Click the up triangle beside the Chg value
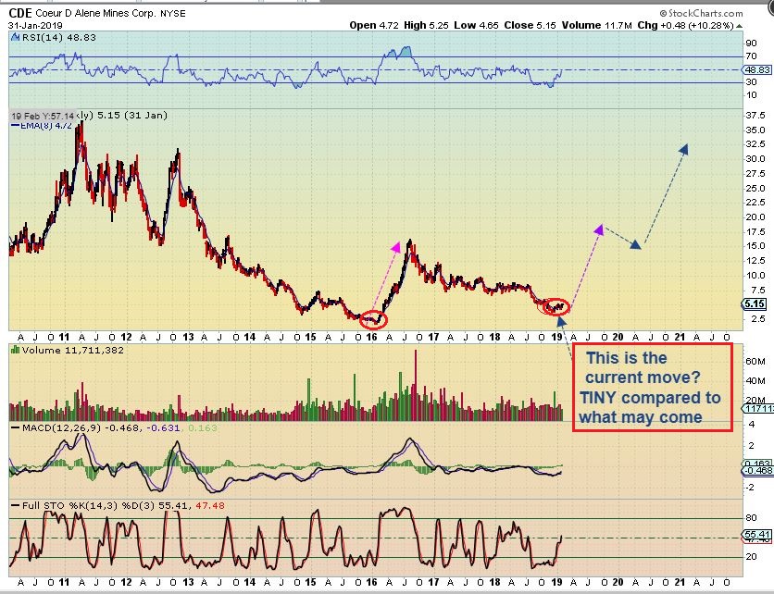 pos(739,26)
